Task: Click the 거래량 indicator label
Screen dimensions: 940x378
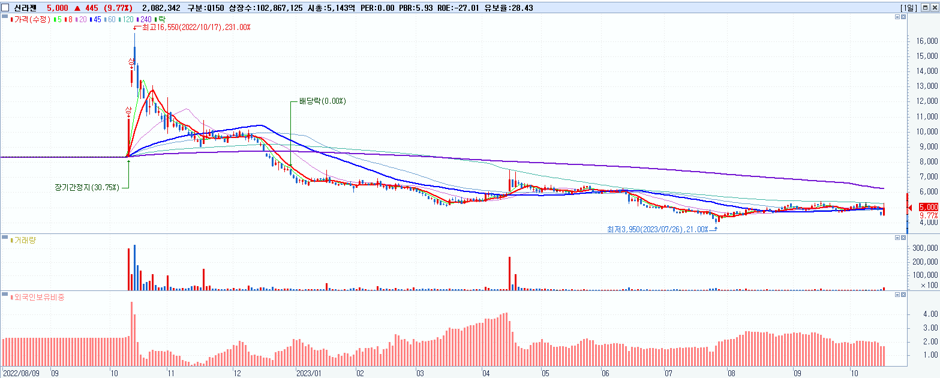Action: 24,240
